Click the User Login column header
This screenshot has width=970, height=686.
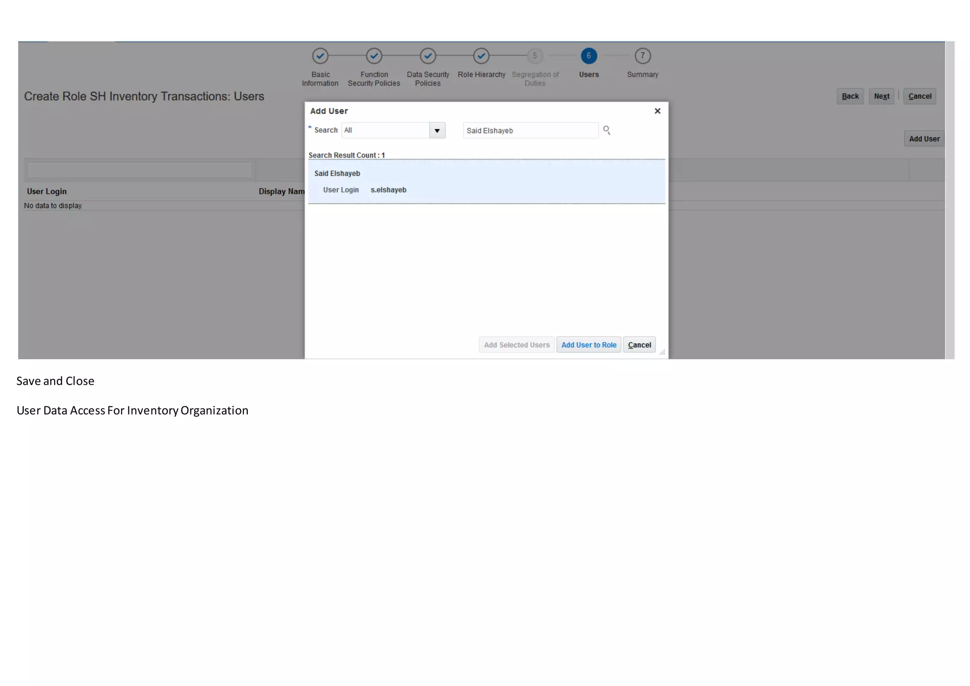tap(47, 191)
